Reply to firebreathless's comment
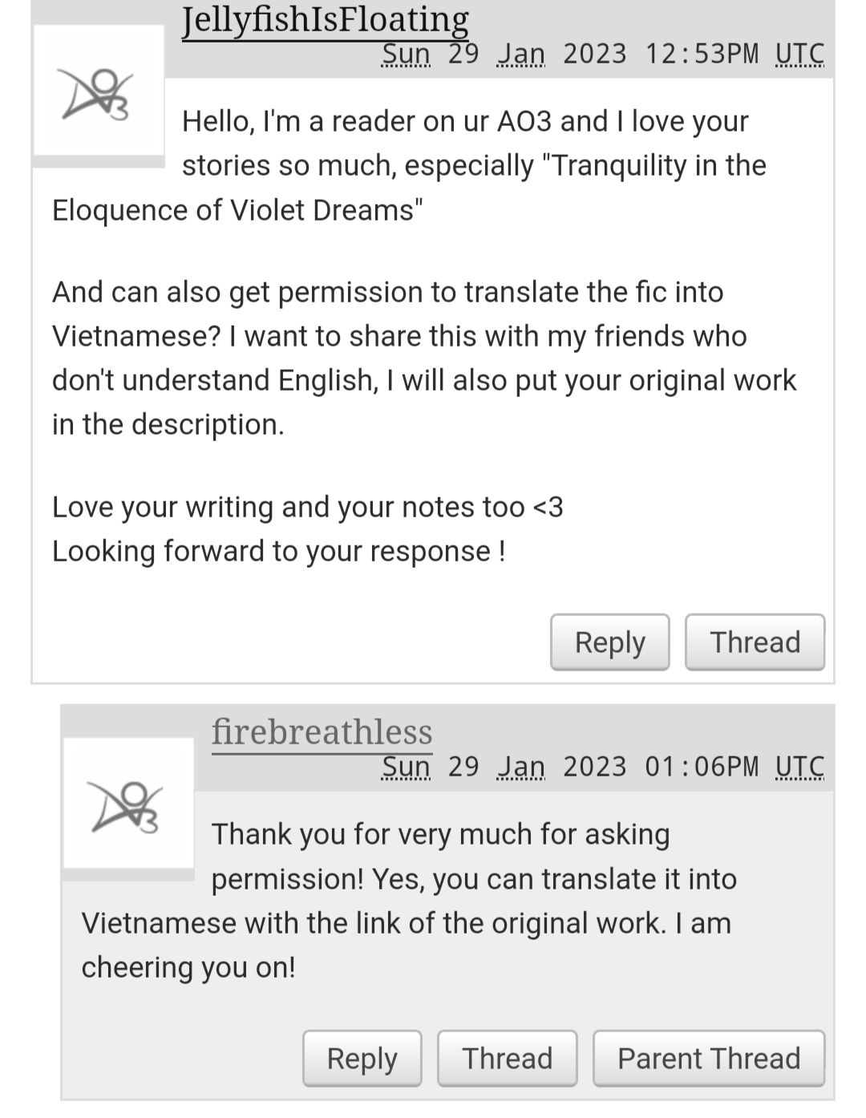866x1118 pixels. tap(362, 1059)
